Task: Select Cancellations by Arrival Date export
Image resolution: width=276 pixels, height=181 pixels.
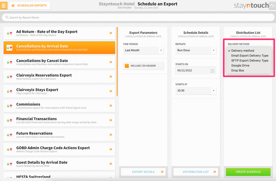Action: 59,48
